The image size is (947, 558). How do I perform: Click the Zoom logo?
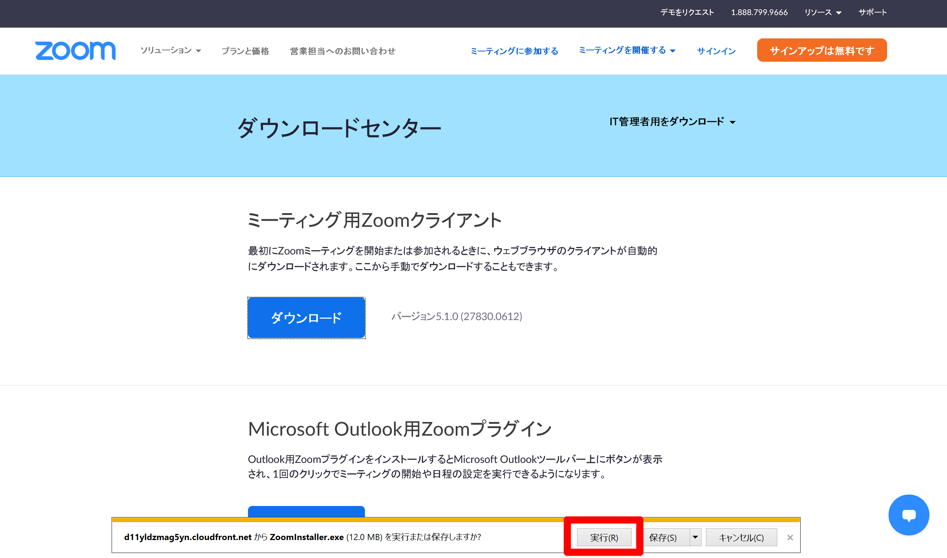point(75,51)
